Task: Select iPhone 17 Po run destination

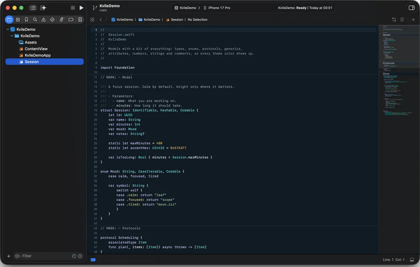Action: 217,8
